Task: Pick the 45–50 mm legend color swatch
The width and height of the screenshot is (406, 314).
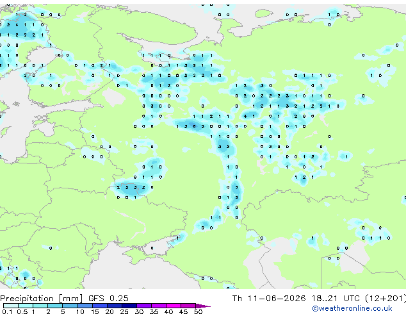Action: coord(188,306)
